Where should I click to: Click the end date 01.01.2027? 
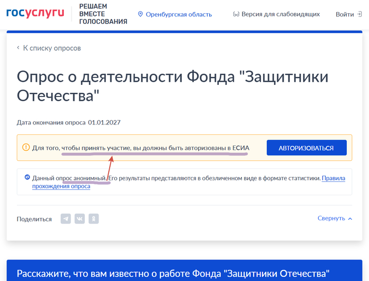click(104, 122)
